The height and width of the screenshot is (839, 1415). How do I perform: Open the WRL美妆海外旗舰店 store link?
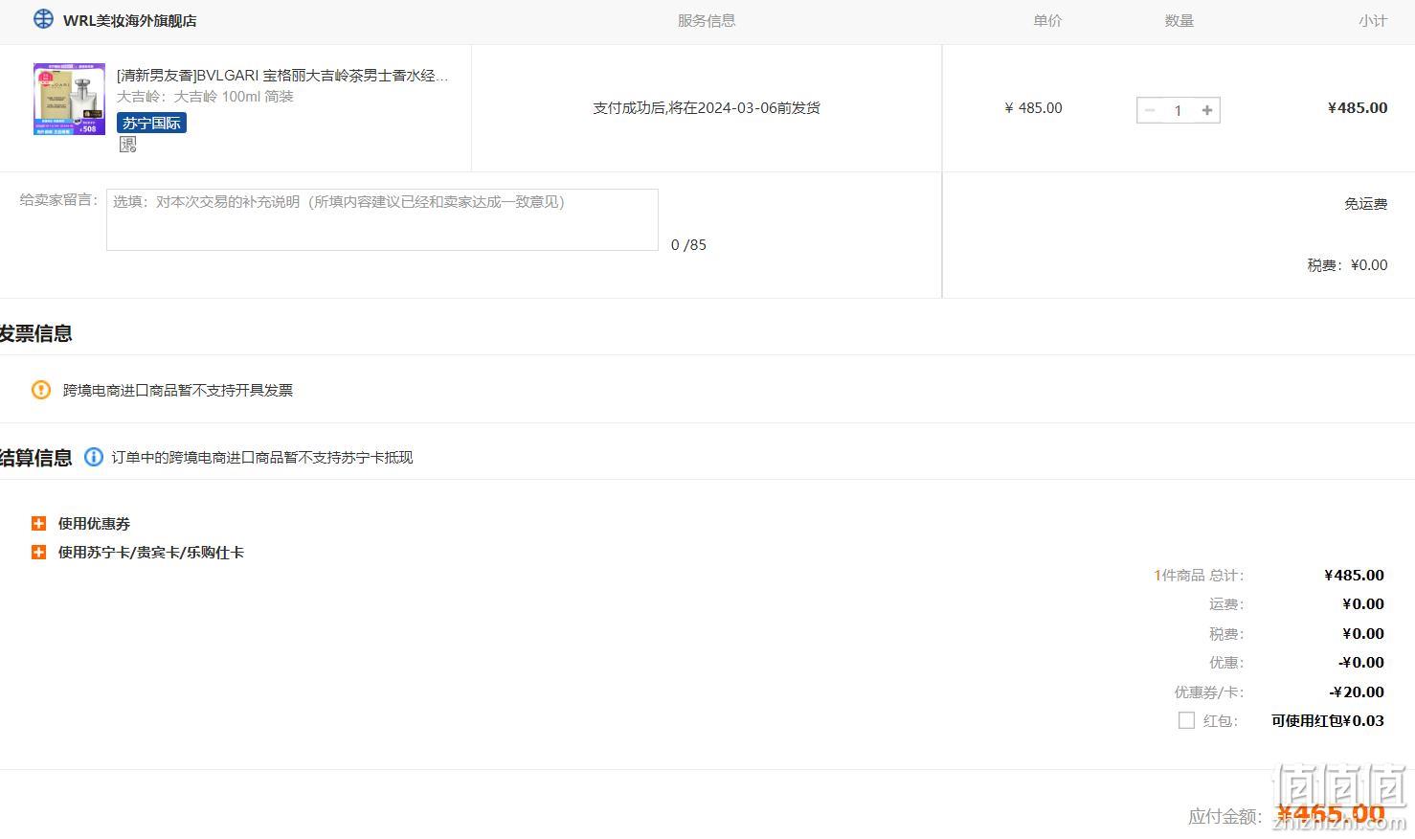point(130,20)
